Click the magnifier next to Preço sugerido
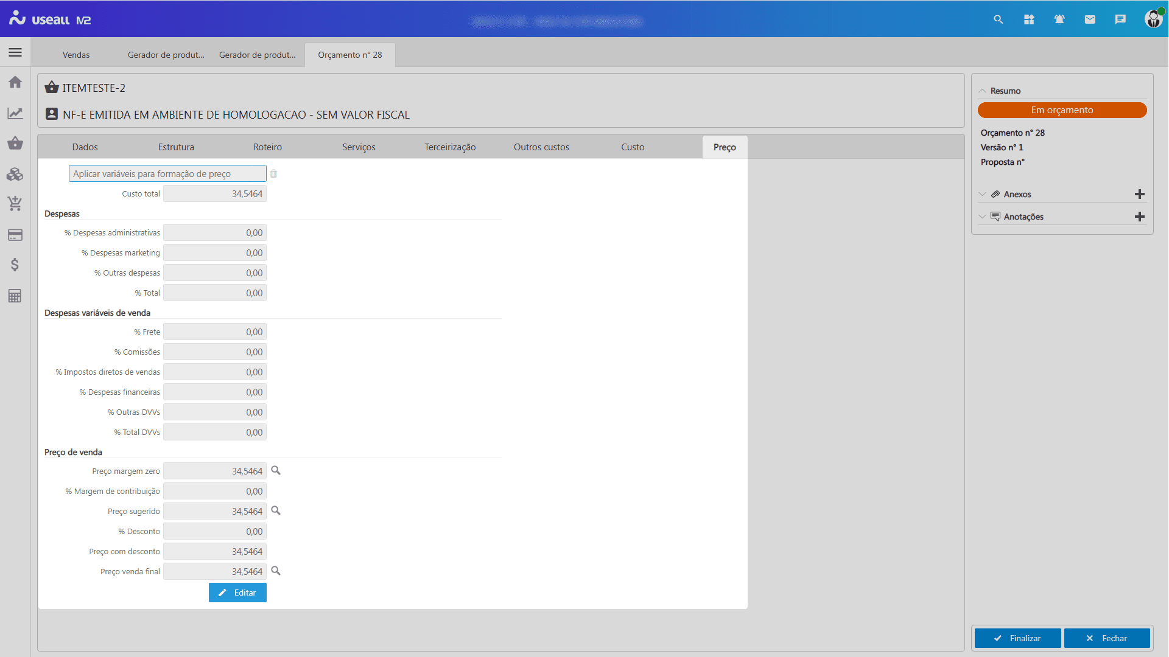Screen dimensions: 1169x657 276,511
